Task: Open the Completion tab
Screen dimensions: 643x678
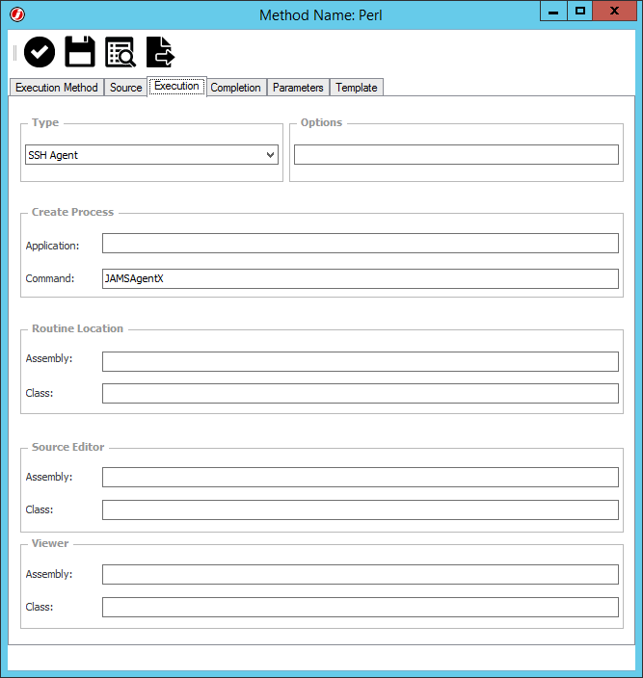Action: tap(235, 88)
